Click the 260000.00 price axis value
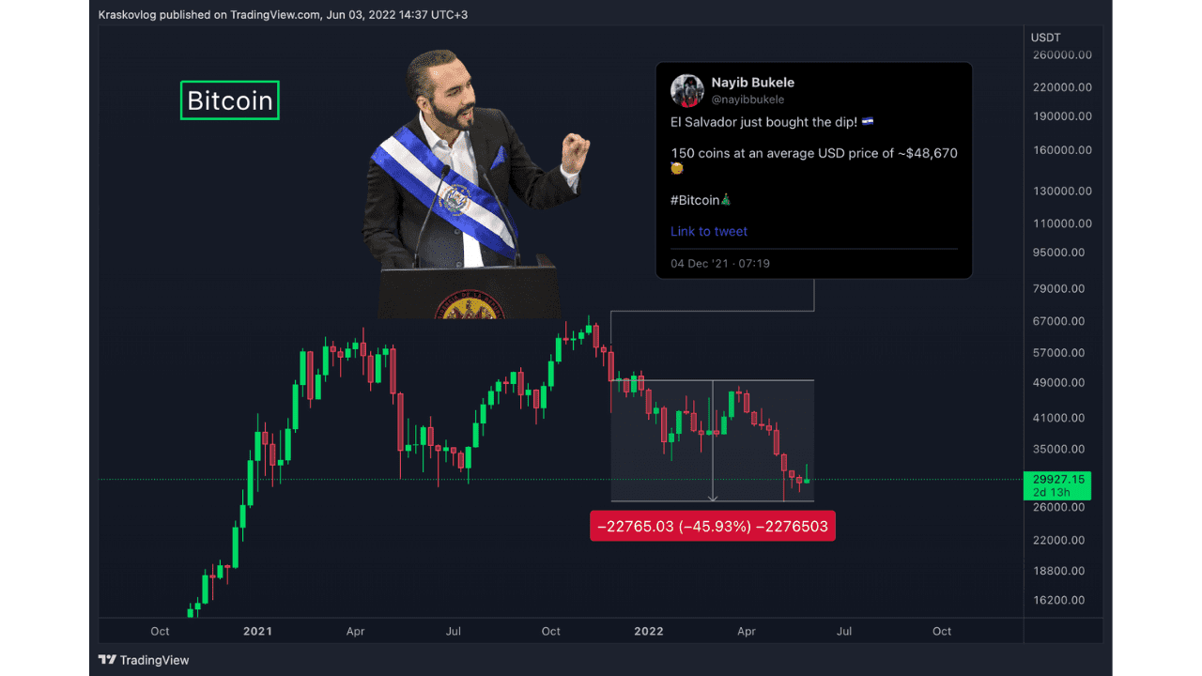Image resolution: width=1202 pixels, height=676 pixels. pyautogui.click(x=1061, y=54)
